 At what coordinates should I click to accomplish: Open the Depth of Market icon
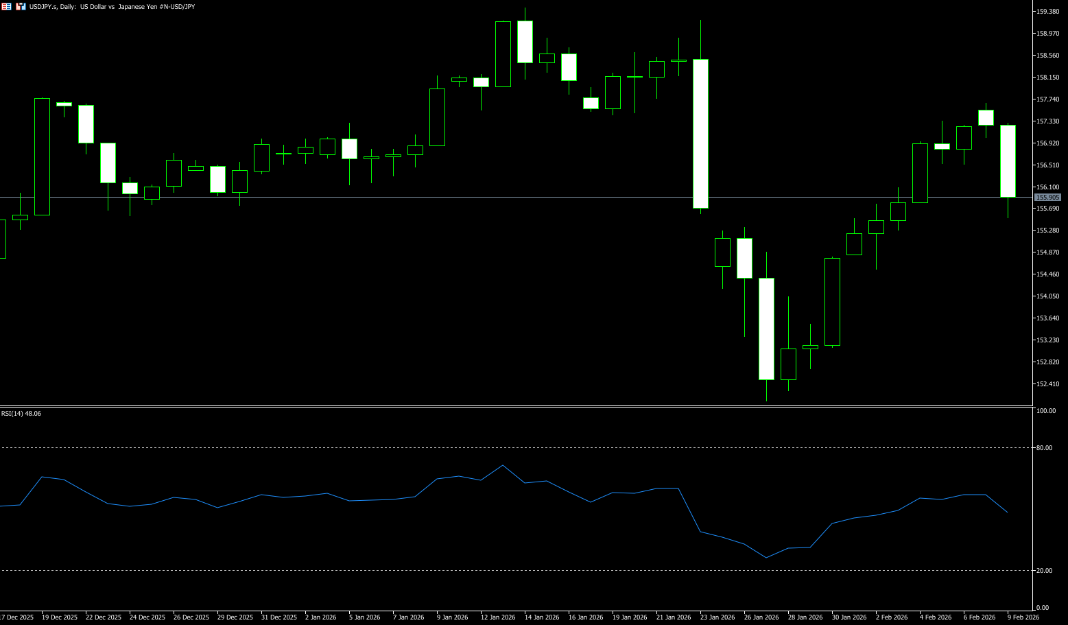click(x=21, y=6)
